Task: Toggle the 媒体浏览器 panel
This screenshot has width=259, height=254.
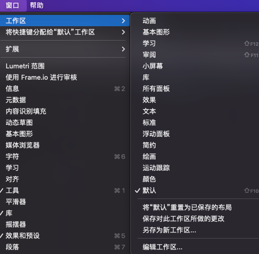Action: [x=65, y=145]
